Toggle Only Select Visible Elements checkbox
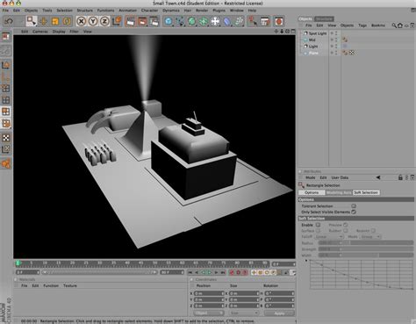 tap(354, 212)
